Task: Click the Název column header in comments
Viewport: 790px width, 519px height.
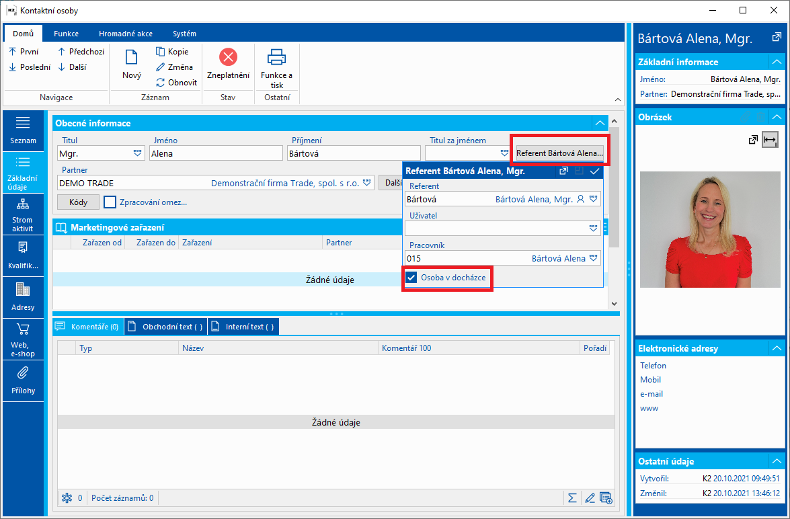Action: click(x=278, y=348)
